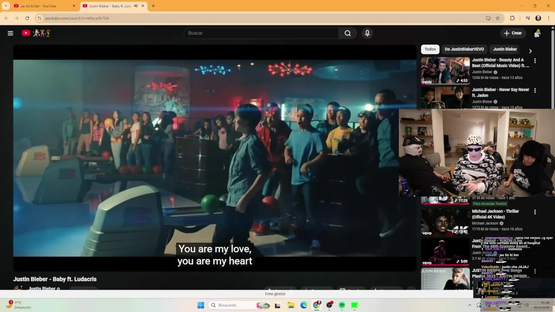
Task: Open options for Best Songs Playlist item
Action: click(x=535, y=271)
